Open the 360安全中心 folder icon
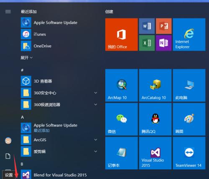The width and height of the screenshot is (209, 179). pyautogui.click(x=26, y=93)
